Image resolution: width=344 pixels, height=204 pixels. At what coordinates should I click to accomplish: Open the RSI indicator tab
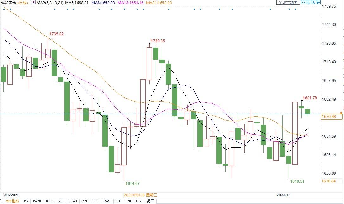click(x=118, y=201)
